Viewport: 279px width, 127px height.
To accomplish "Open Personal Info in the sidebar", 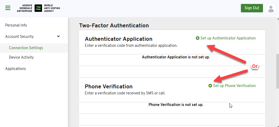I will click(16, 25).
